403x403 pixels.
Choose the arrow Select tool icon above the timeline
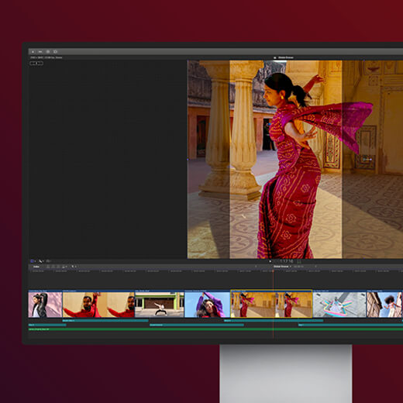tap(40, 261)
